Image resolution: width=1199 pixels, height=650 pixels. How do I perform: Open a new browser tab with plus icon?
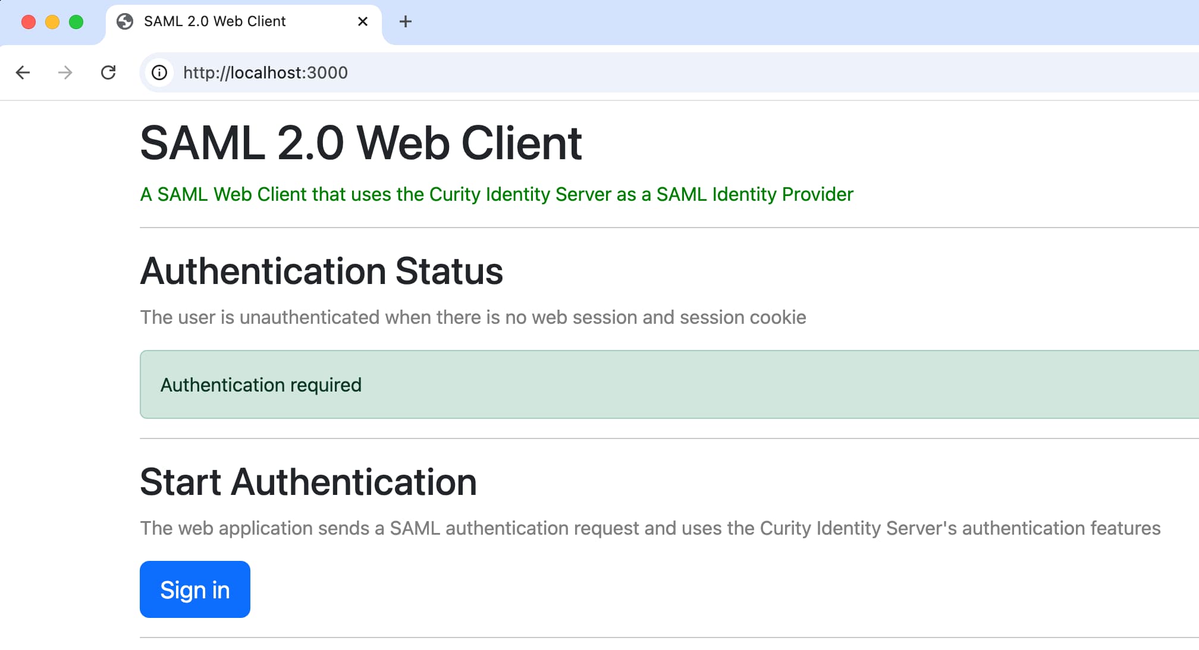point(405,21)
